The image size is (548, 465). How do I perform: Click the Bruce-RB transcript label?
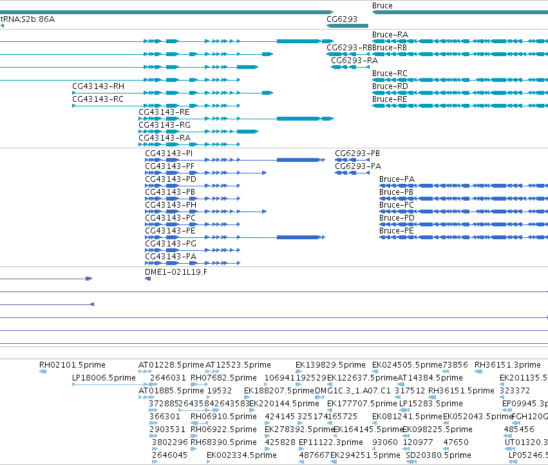point(390,48)
